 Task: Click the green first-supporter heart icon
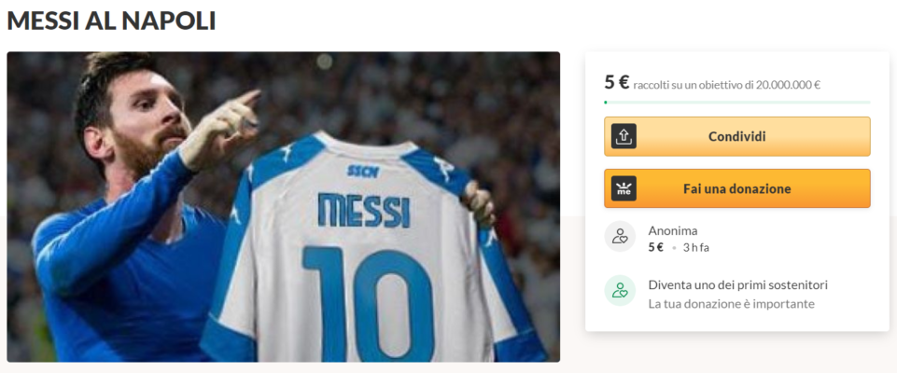(x=620, y=291)
